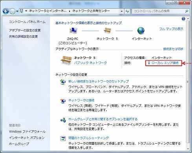The width and height of the screenshot is (192, 153).
Task: Minimize the window
Action: [x=169, y=2]
